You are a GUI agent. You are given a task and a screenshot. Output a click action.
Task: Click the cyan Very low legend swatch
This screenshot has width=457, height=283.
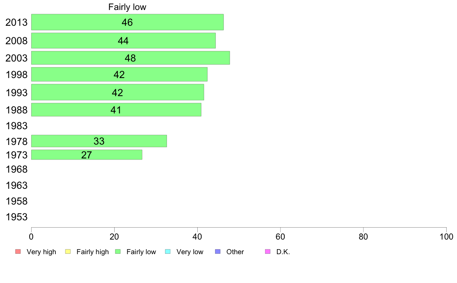(168, 251)
